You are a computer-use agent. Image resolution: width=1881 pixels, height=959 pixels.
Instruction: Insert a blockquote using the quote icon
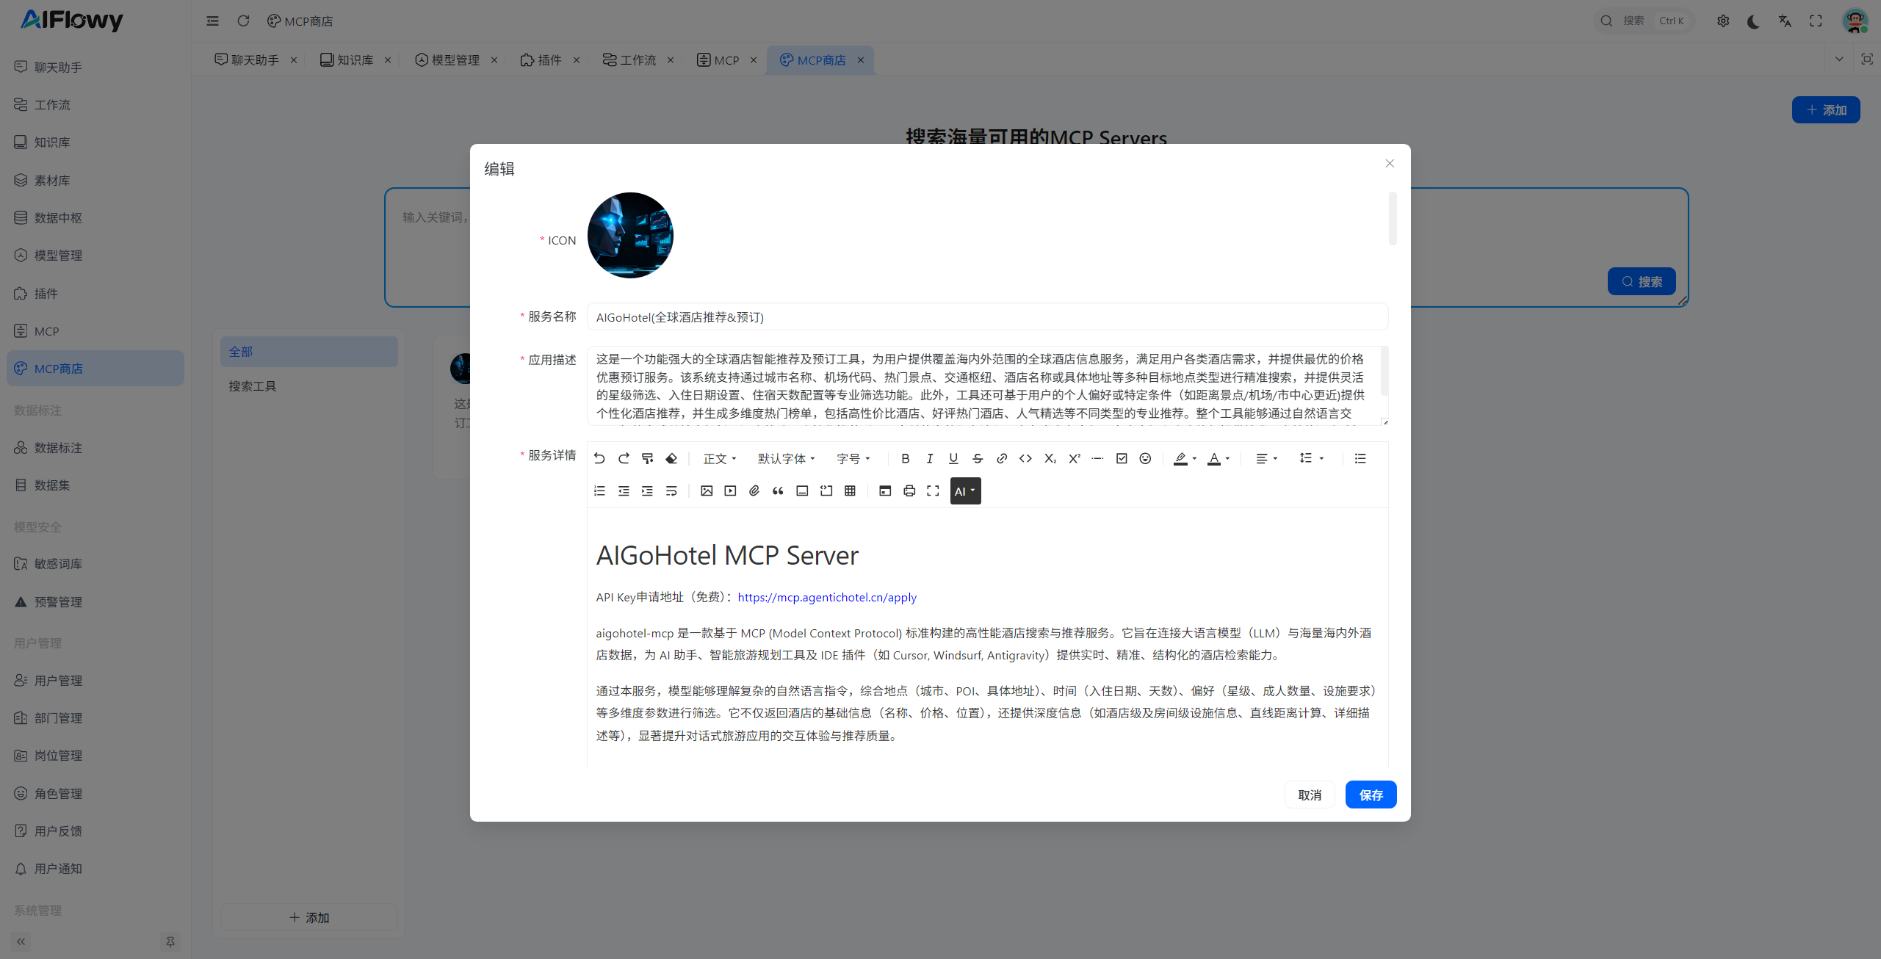click(x=778, y=491)
